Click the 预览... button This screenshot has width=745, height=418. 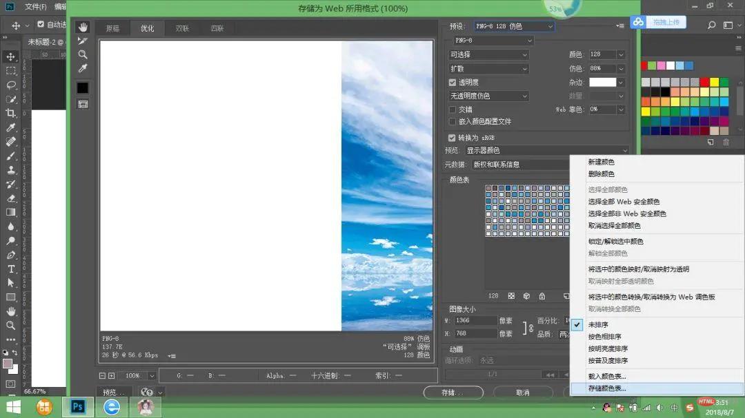[115, 393]
